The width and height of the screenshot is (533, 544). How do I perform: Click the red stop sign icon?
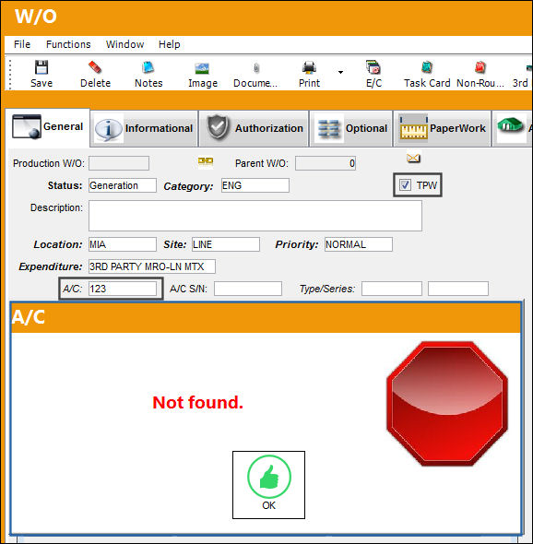pyautogui.click(x=447, y=404)
